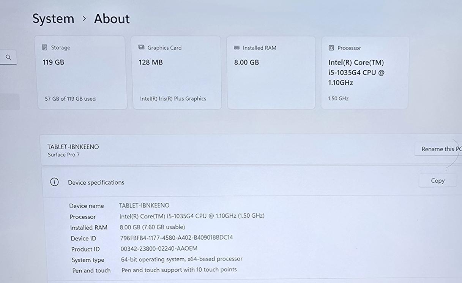
Task: Click the Installed RAM row label
Action: click(x=89, y=228)
